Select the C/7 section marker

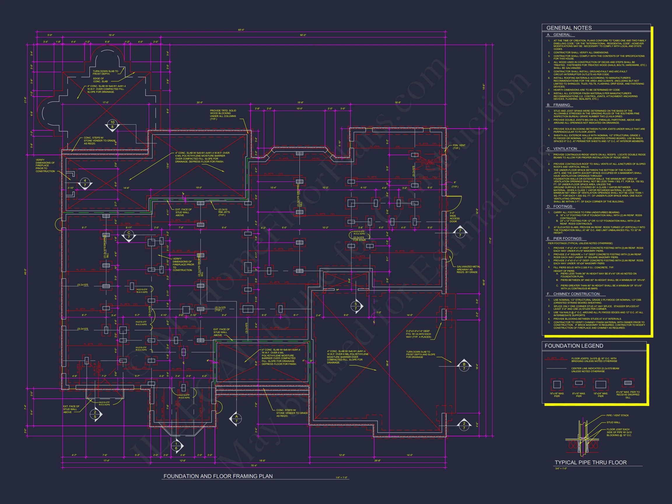coord(129,235)
